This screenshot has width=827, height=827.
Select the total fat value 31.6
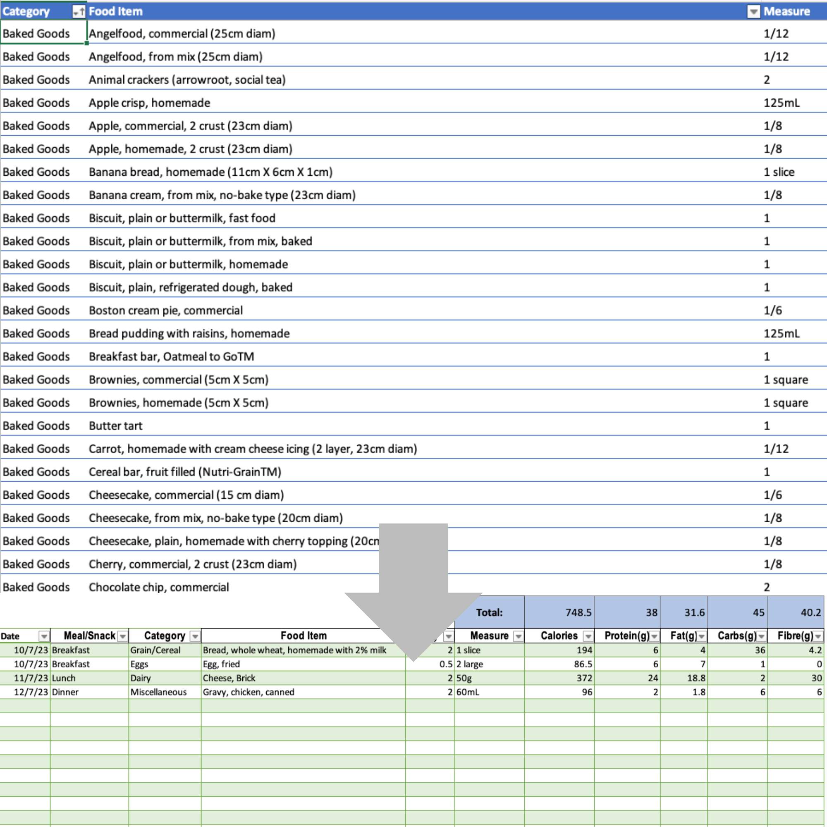(684, 612)
